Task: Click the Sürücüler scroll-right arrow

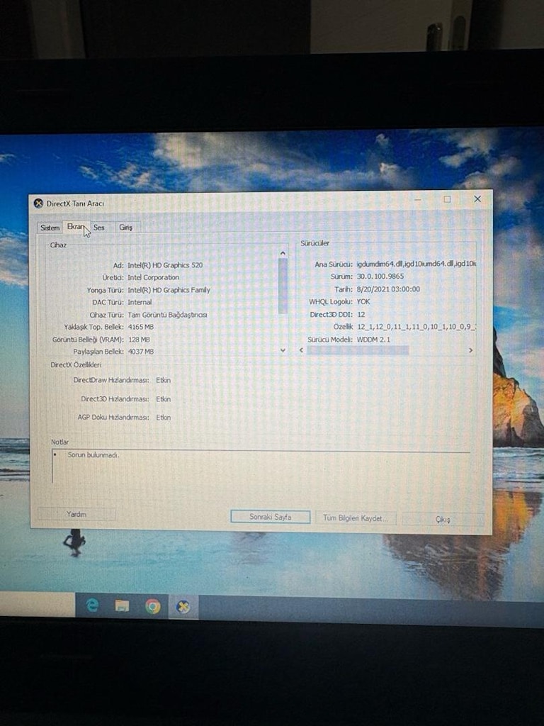Action: 470,350
